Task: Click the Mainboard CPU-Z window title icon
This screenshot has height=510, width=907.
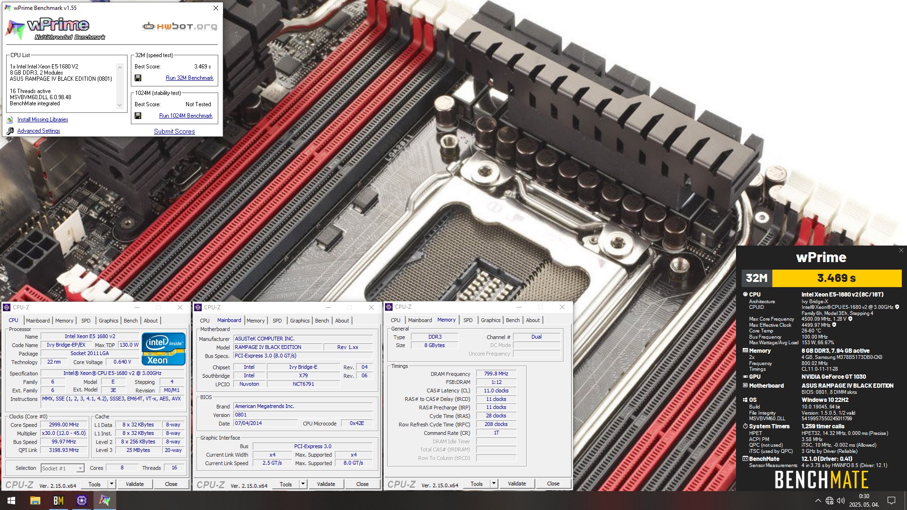Action: point(198,307)
